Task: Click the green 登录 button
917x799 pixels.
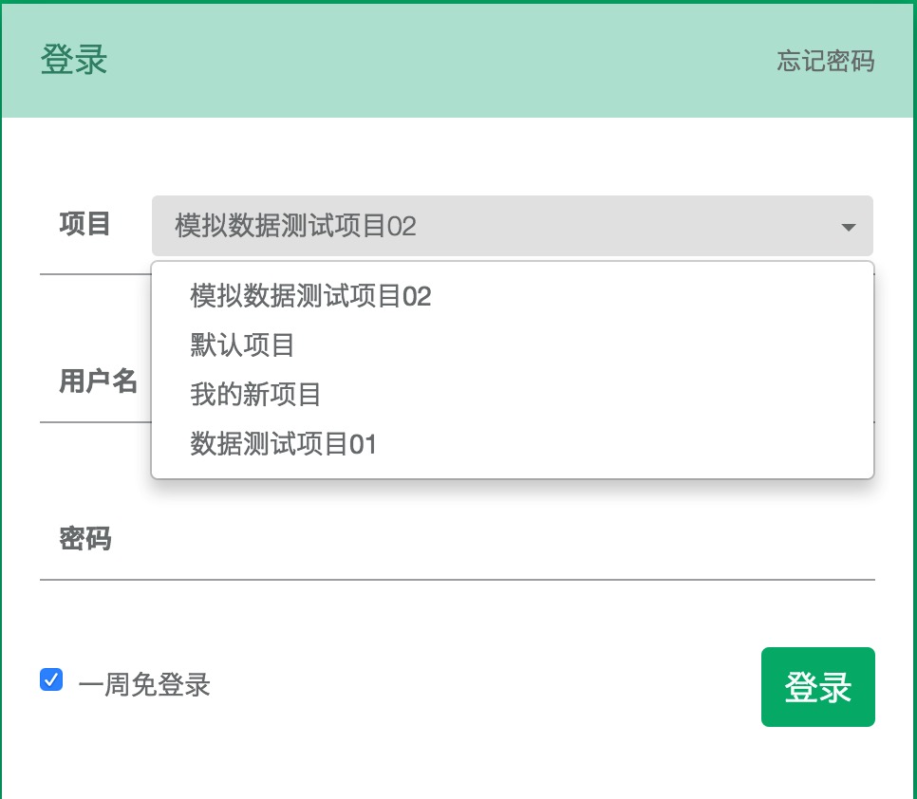Action: pyautogui.click(x=817, y=687)
